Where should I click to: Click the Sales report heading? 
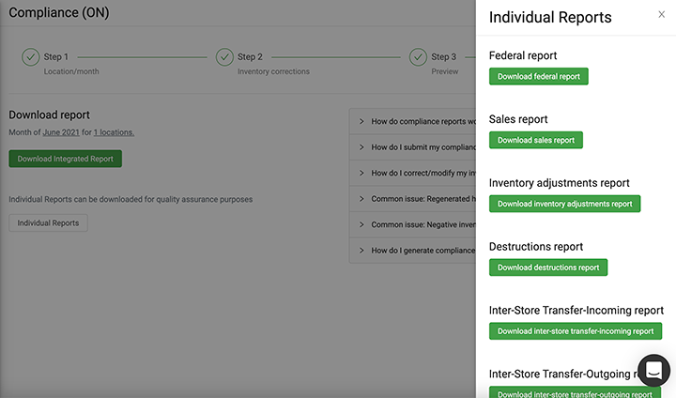point(518,119)
